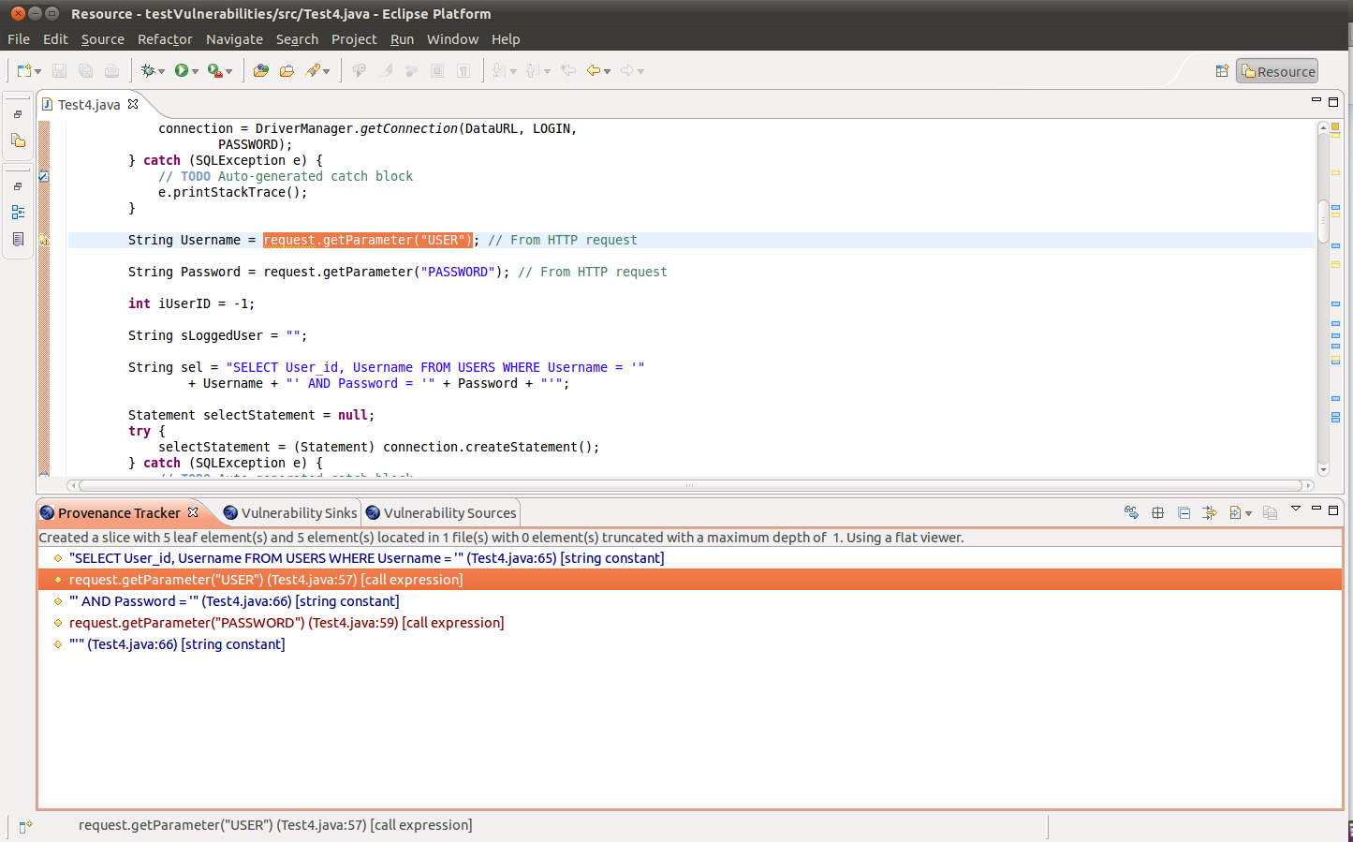
Task: Click the Back navigation arrow in toolbar
Action: coord(593,71)
